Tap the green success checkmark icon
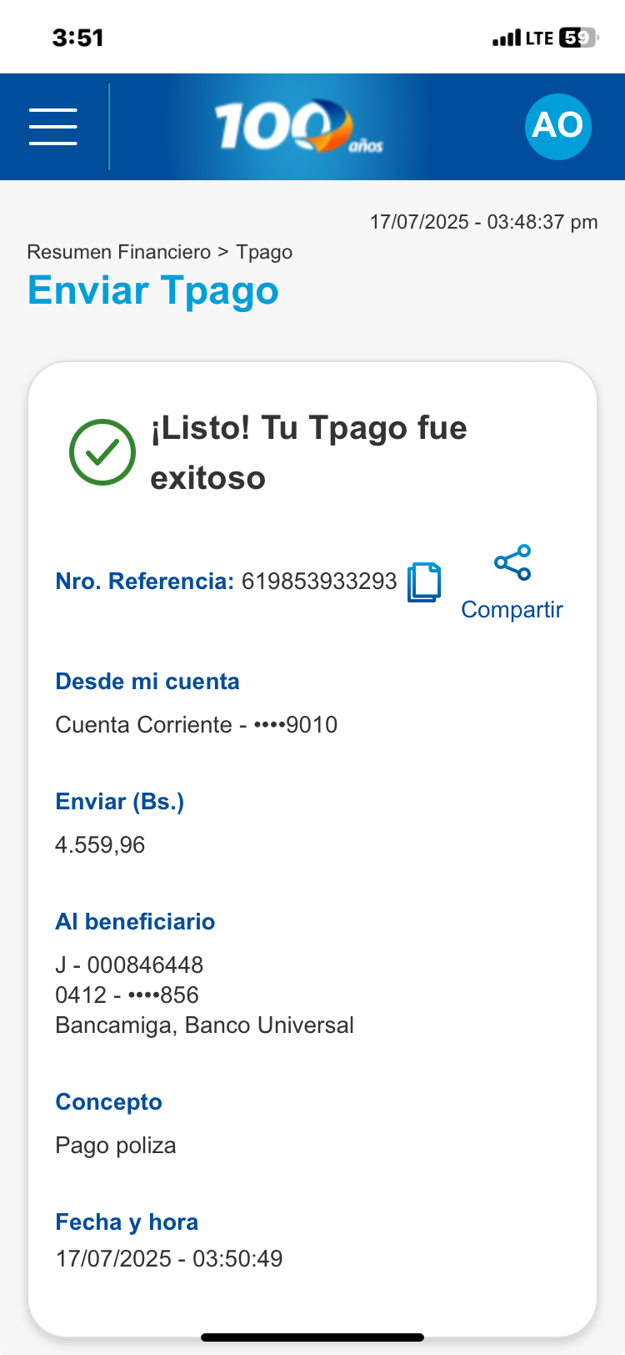 [x=102, y=452]
